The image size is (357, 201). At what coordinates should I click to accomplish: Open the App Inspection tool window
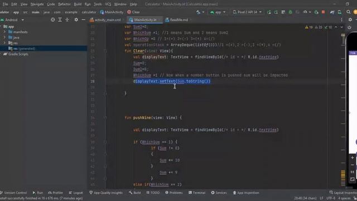pyautogui.click(x=246, y=193)
